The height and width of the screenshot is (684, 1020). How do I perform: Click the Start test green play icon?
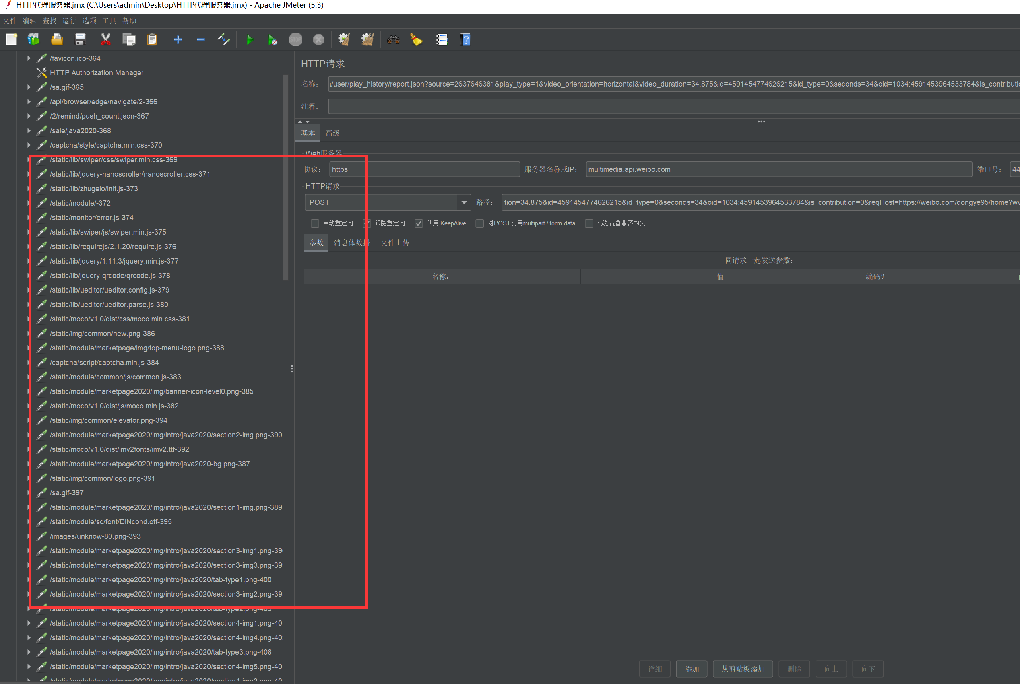249,40
